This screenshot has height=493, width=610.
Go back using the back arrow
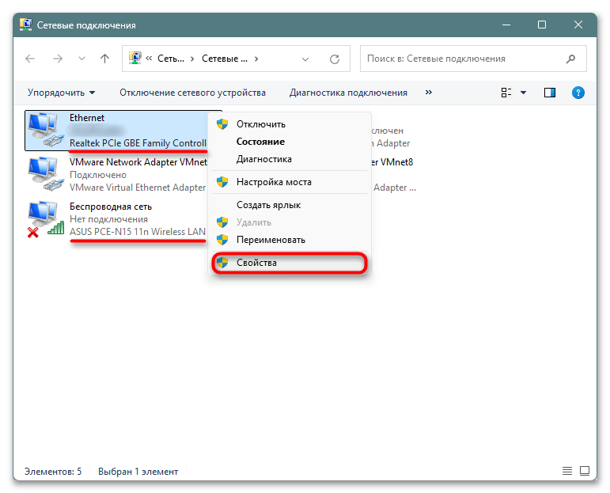[x=30, y=59]
